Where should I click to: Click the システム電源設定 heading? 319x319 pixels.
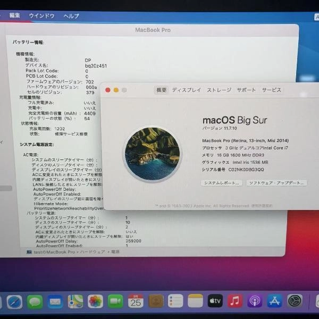37,145
